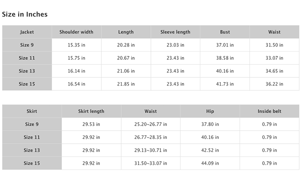
Task: Click the jacket Size 9 row label
Action: pos(27,45)
